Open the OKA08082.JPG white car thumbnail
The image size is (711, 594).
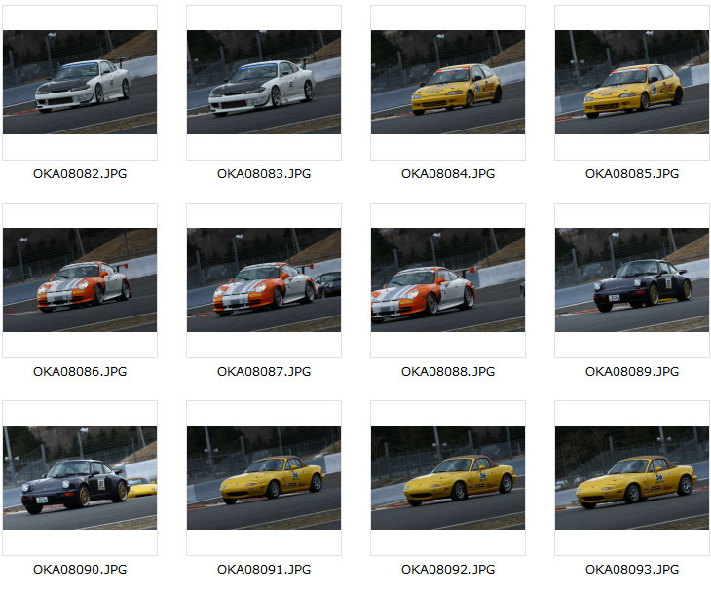[80, 82]
